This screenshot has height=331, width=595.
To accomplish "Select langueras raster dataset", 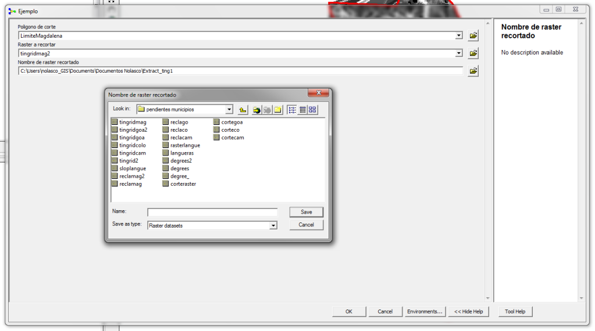I will tap(178, 153).
